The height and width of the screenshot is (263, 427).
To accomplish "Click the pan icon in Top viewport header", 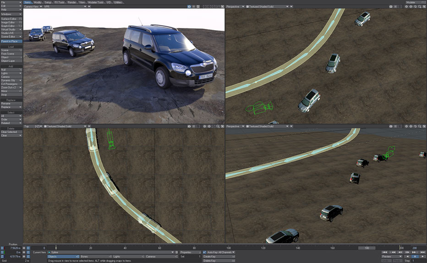I will coord(209,126).
